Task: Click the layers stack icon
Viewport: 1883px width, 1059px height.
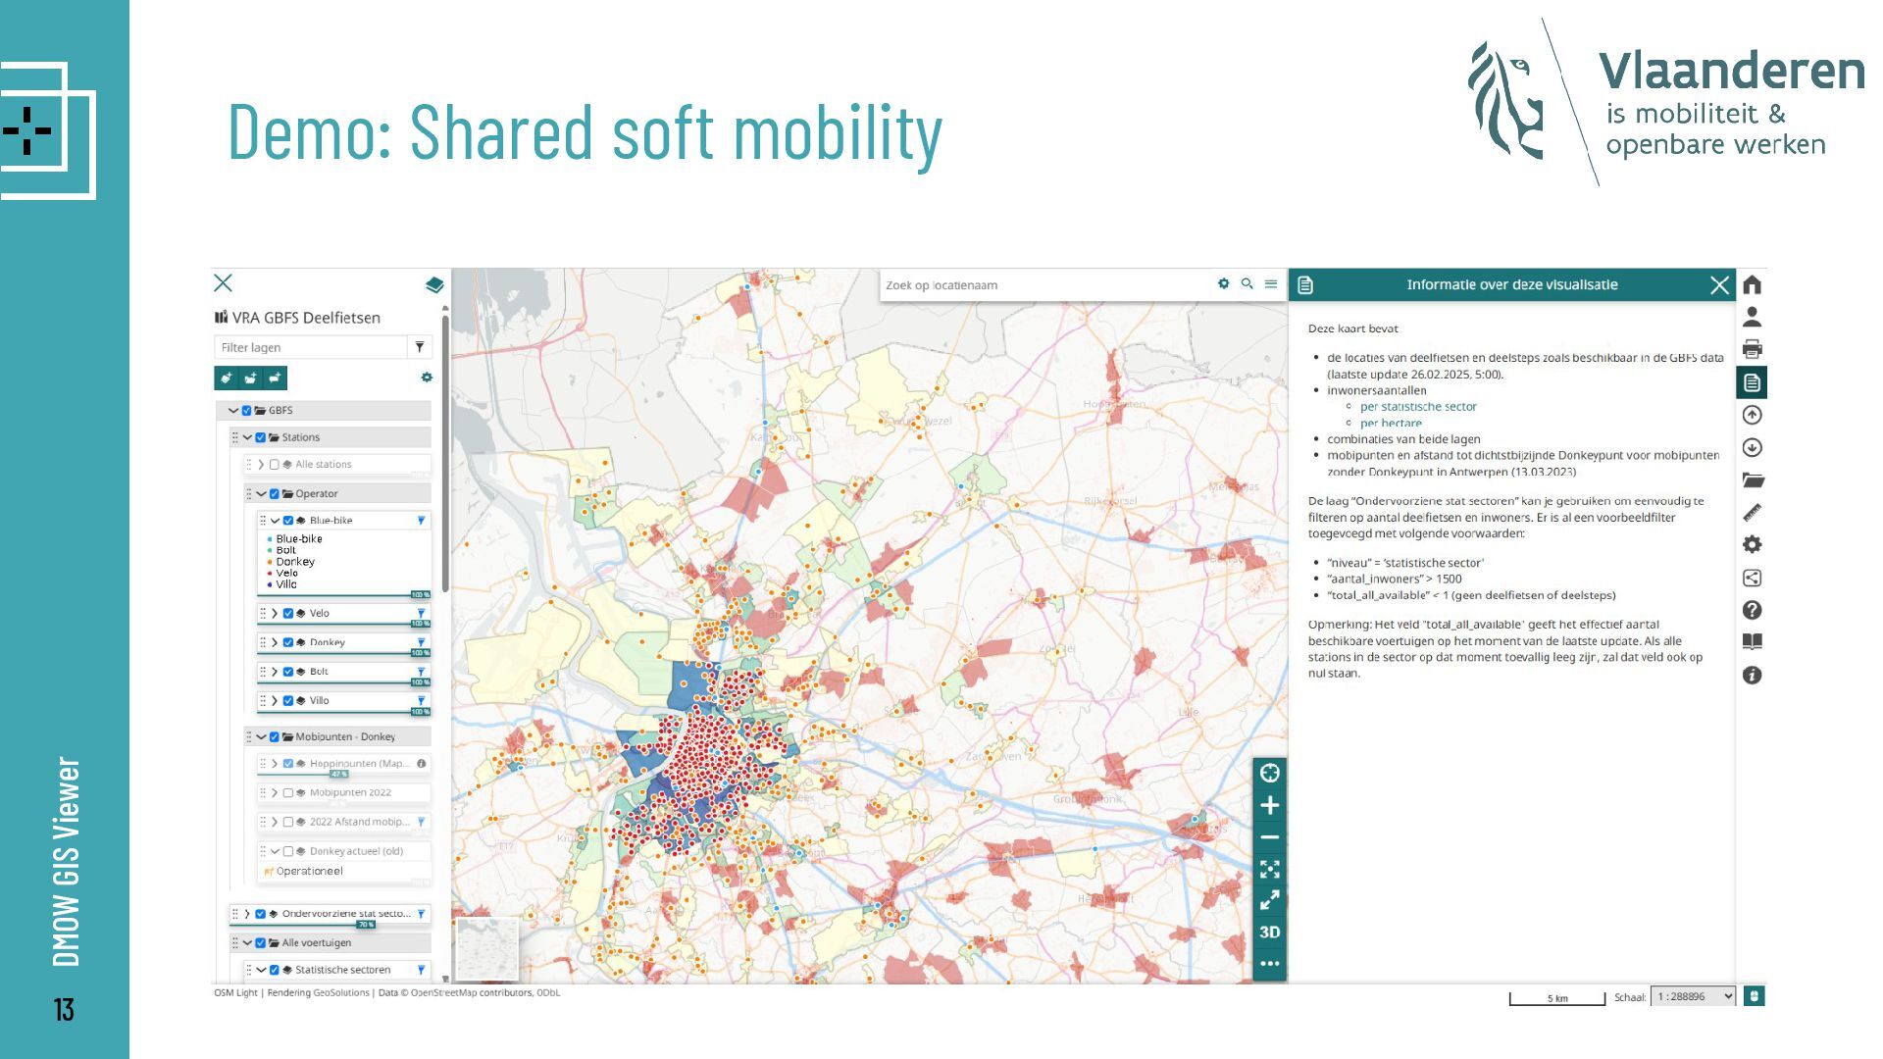Action: click(x=434, y=285)
